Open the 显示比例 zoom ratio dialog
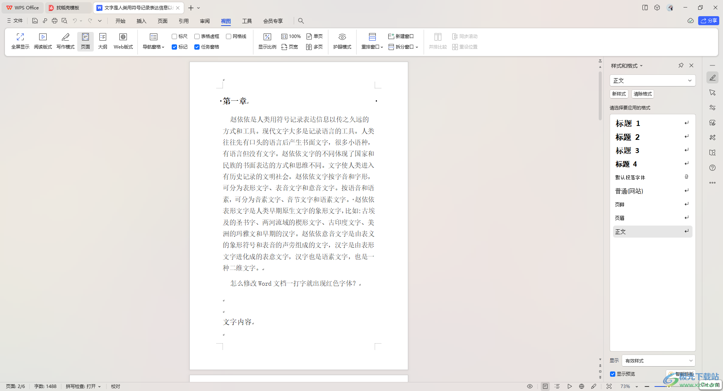The image size is (723, 391). pyautogui.click(x=267, y=41)
